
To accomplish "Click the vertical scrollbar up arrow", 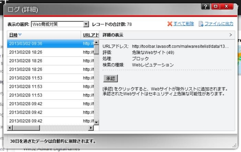I will pyautogui.click(x=96, y=42).
